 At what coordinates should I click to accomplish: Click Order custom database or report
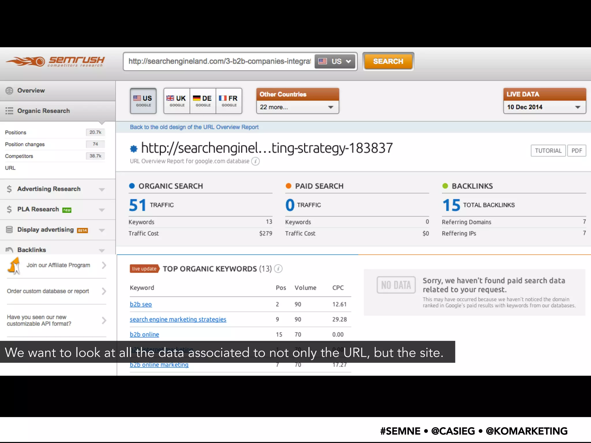(48, 291)
